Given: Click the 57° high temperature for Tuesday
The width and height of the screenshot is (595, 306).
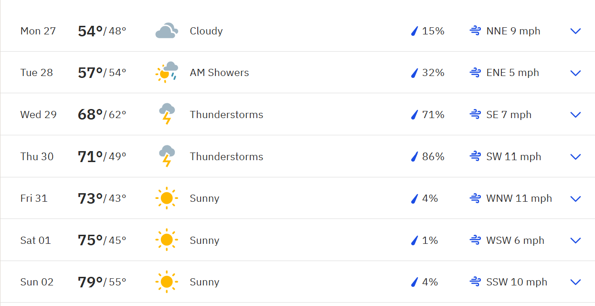Looking at the screenshot, I should (90, 73).
